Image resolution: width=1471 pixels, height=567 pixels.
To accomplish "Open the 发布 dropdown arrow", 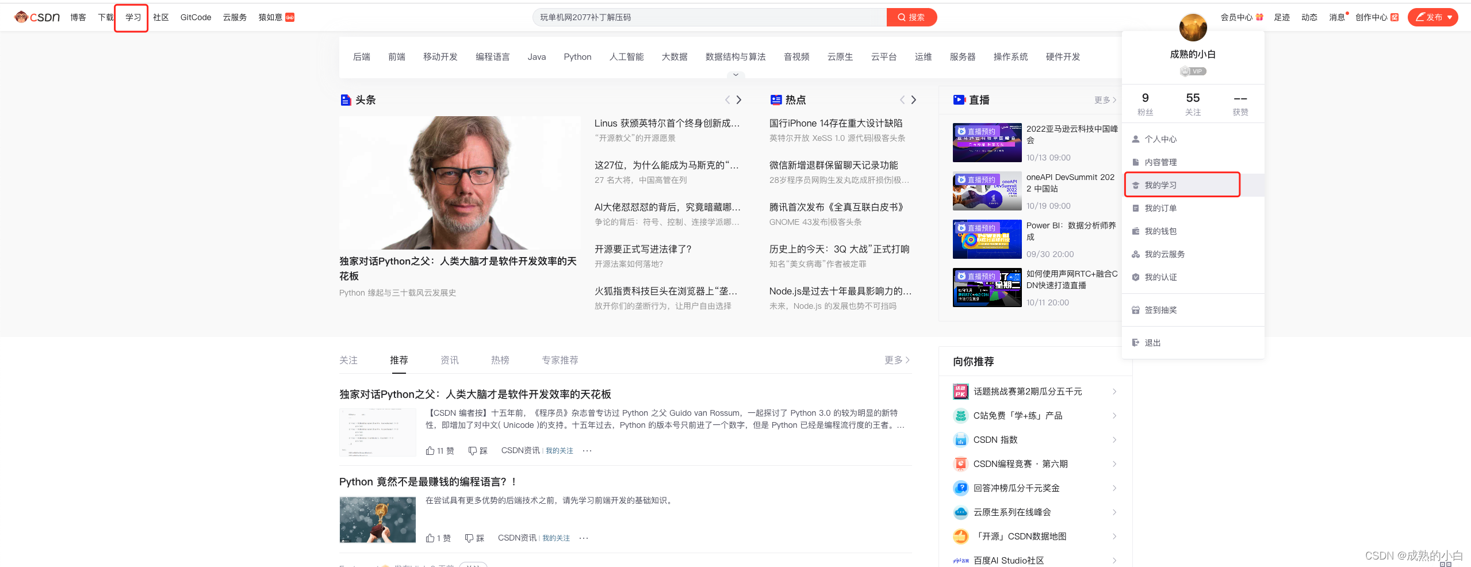I will (x=1450, y=17).
